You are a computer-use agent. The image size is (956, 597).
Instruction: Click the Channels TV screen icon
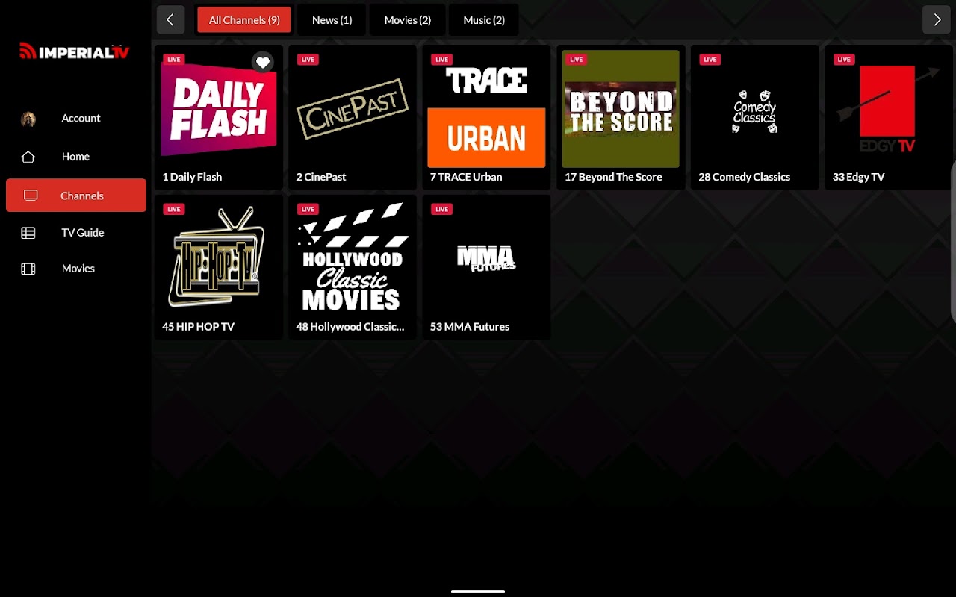click(x=31, y=196)
